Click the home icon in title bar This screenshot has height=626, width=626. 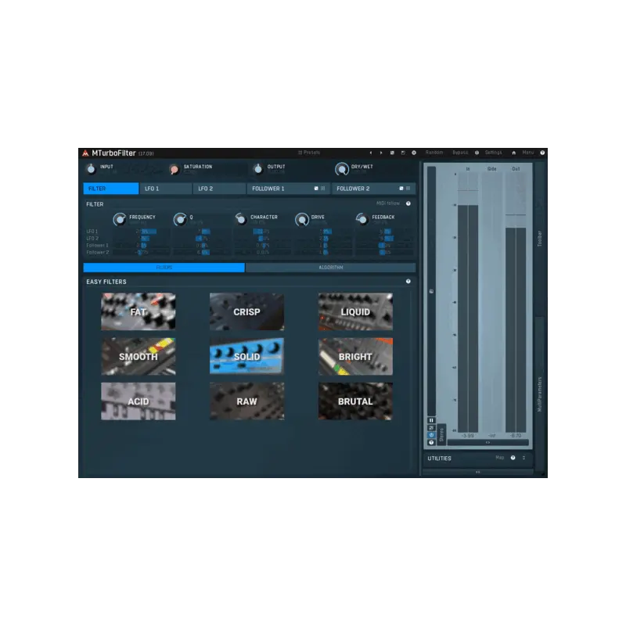tap(514, 153)
